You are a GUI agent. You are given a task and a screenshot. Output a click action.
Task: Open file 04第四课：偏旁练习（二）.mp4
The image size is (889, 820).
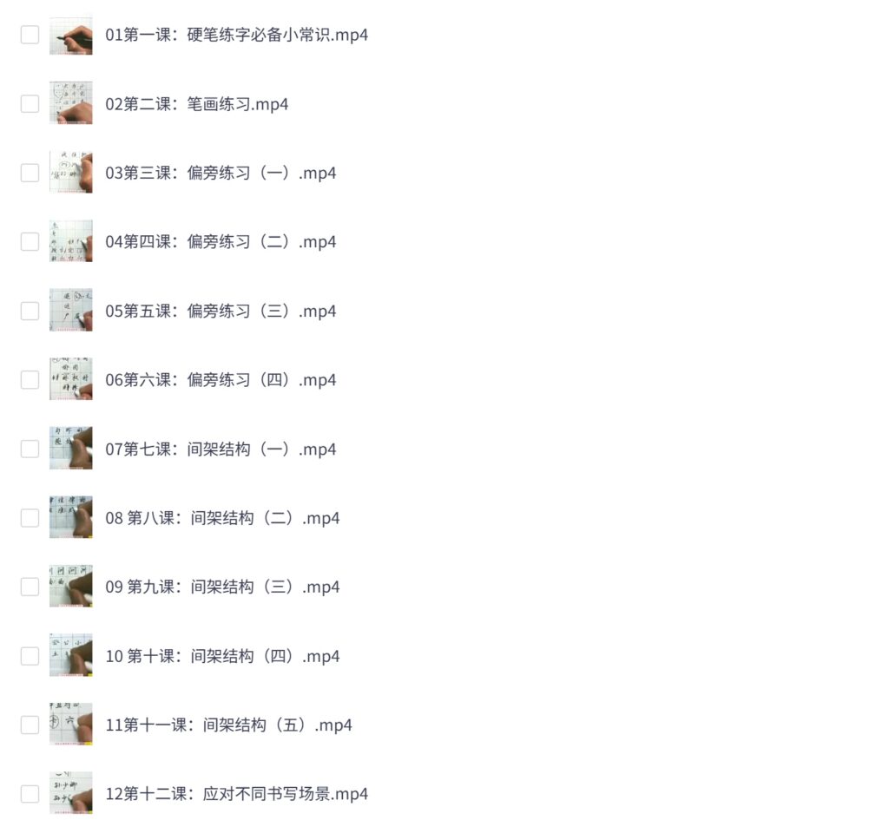(x=221, y=242)
